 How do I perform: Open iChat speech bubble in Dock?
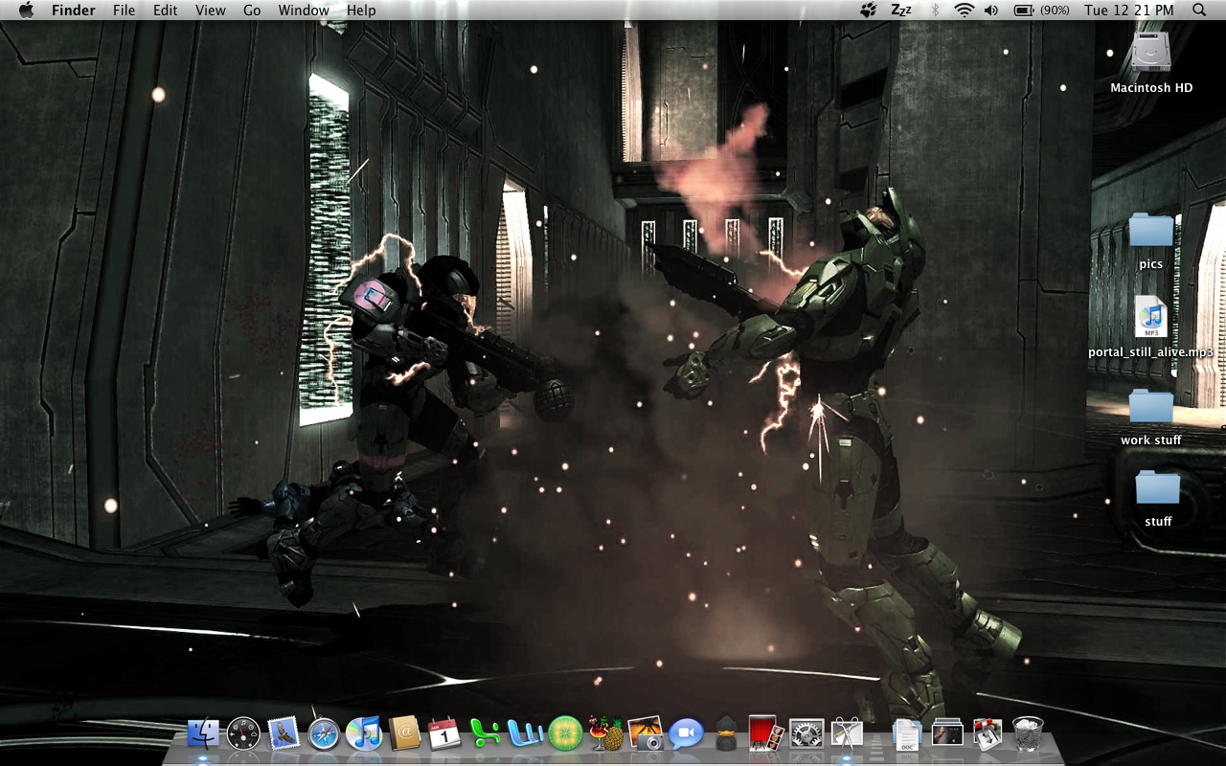pos(686,734)
